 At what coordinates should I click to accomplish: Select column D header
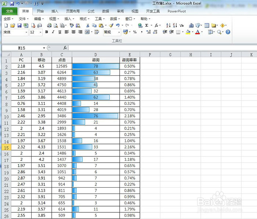96,54
